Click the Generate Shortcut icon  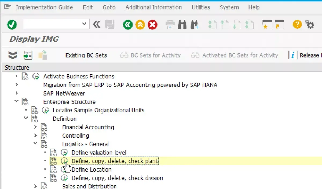(280, 25)
